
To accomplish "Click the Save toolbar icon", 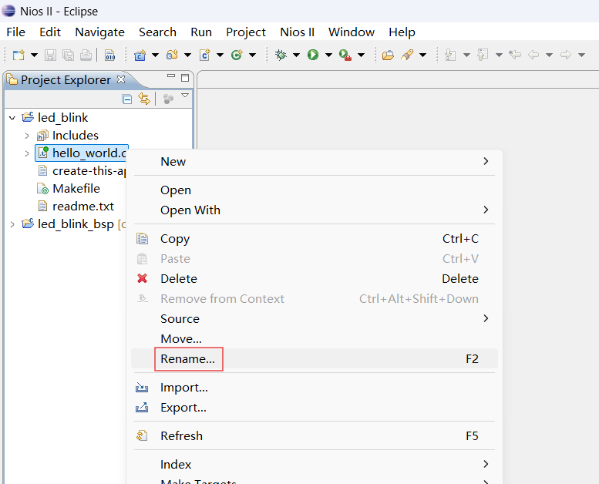I will (x=50, y=55).
